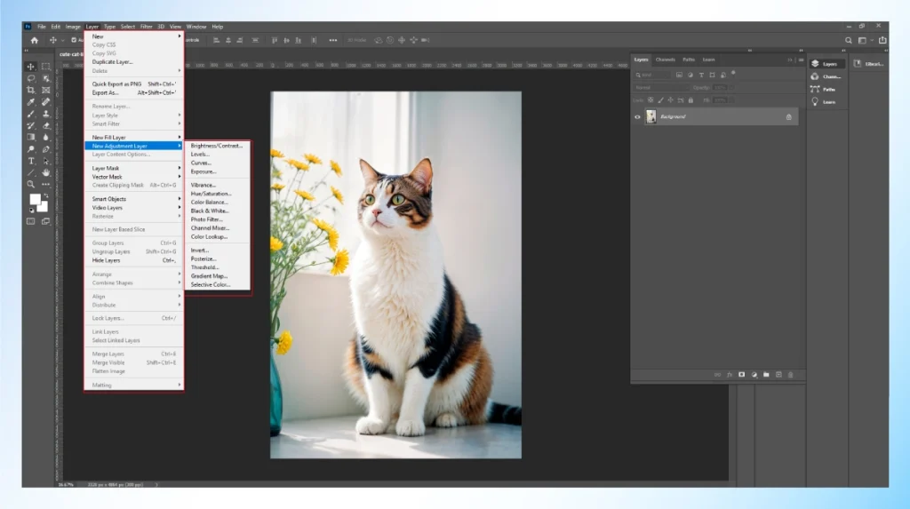Select the Clone Stamp tool
Image resolution: width=910 pixels, height=509 pixels.
46,114
